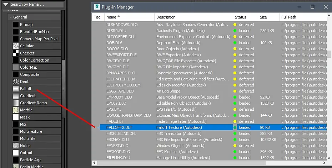This screenshot has width=332, height=168.
Task: Select the EXPOSETRANSFORM.DLO plug-in name
Action: tap(129, 115)
